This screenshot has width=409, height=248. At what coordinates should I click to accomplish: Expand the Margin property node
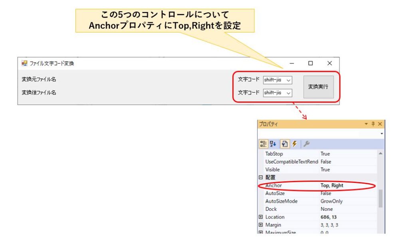click(260, 225)
